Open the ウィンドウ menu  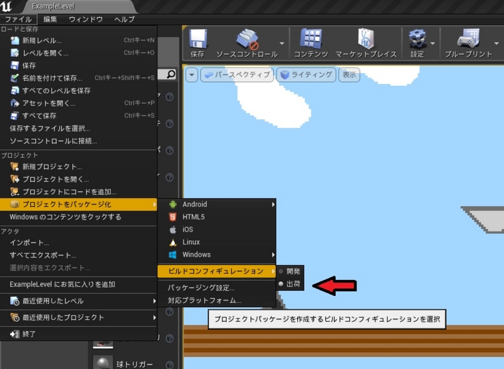point(84,19)
